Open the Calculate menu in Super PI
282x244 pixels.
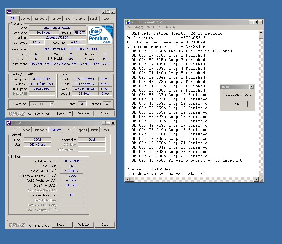pos(135,27)
